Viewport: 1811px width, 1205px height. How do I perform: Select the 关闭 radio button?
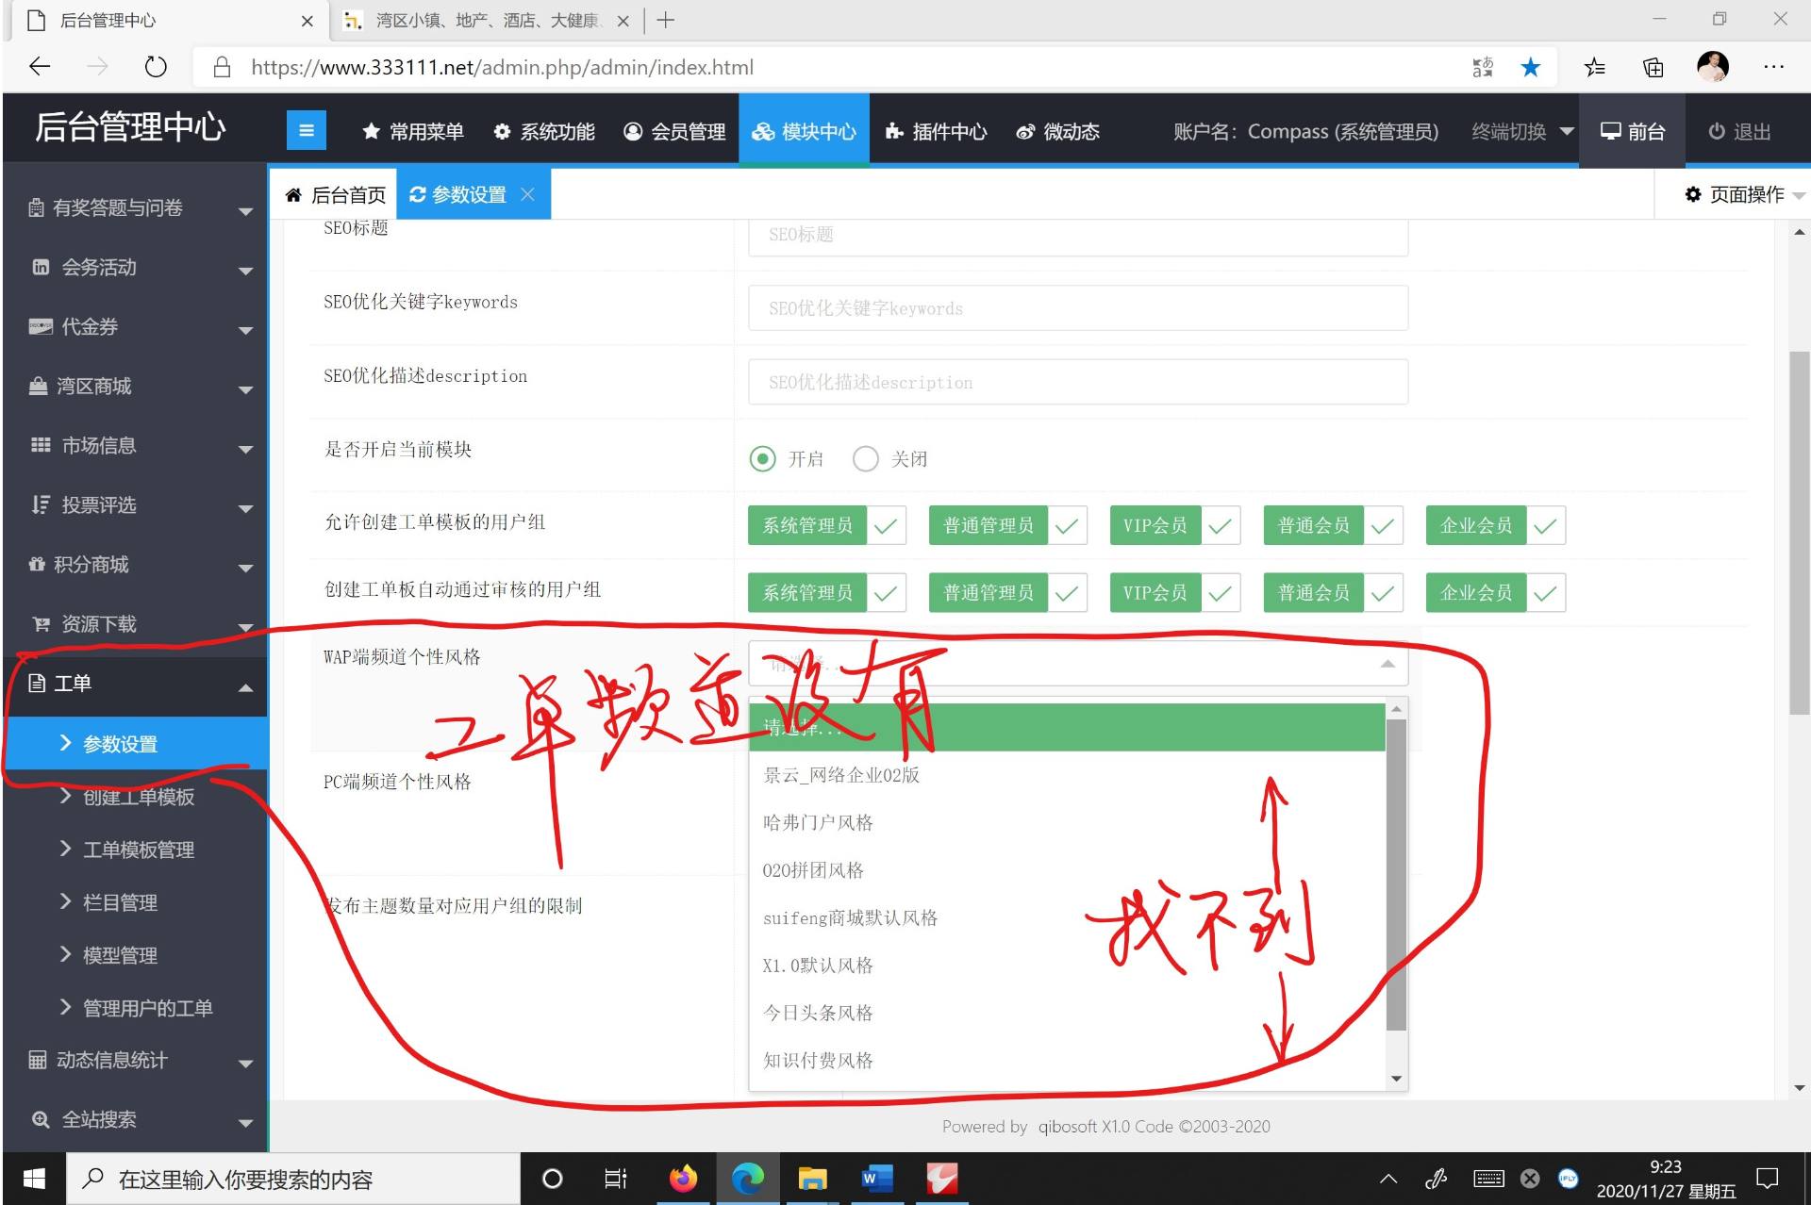pyautogui.click(x=865, y=459)
